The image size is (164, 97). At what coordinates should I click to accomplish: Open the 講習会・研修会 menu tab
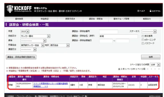click(x=96, y=19)
